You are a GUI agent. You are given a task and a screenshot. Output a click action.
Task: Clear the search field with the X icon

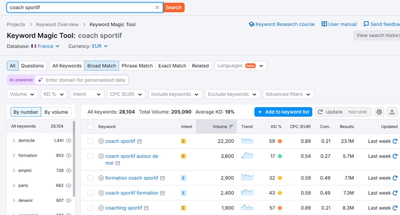click(157, 7)
